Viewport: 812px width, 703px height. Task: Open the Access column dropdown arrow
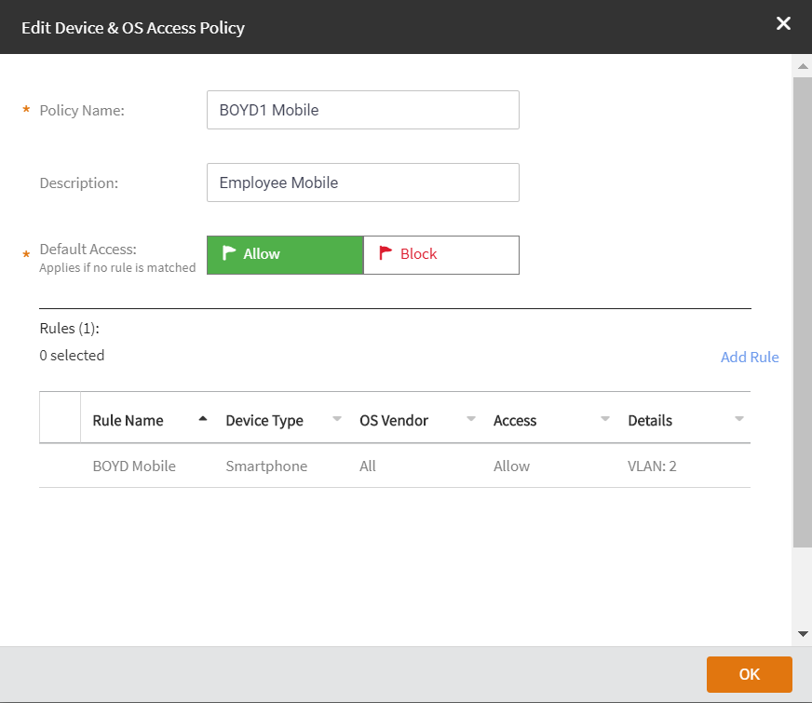(x=605, y=419)
